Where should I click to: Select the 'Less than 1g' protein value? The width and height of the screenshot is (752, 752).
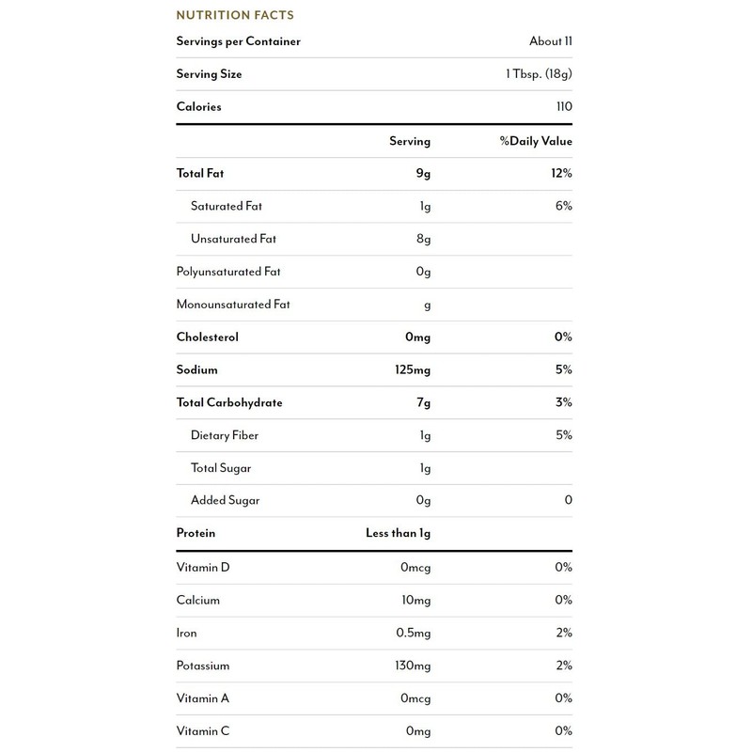click(x=398, y=533)
